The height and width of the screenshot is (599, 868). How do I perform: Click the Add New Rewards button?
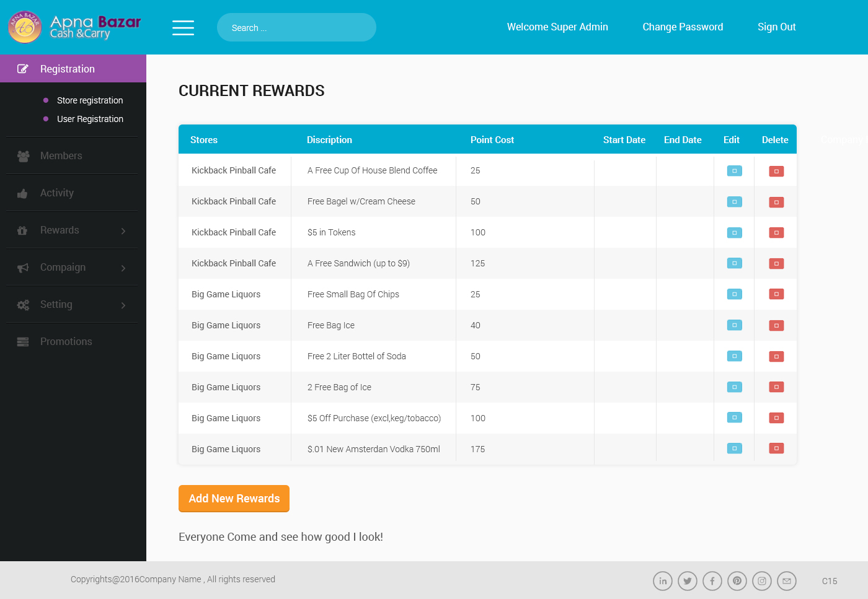234,499
